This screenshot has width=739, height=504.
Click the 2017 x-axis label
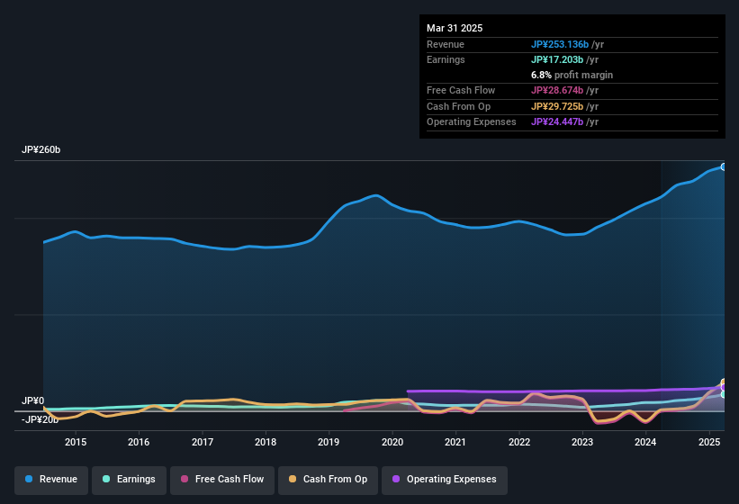click(x=203, y=442)
